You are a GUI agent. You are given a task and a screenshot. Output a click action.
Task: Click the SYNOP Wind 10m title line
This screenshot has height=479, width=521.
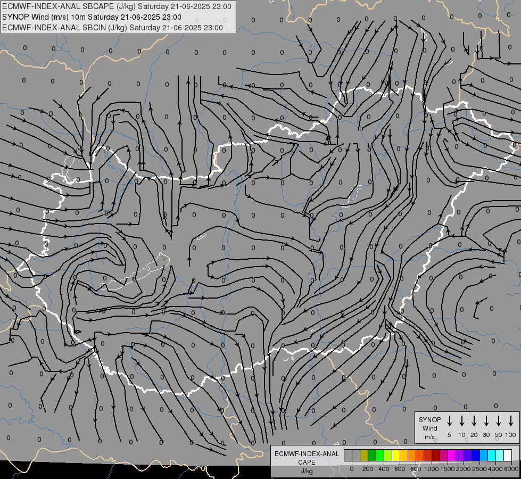[92, 17]
